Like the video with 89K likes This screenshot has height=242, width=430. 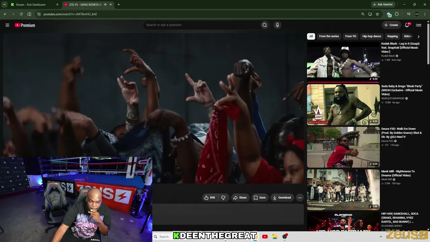(x=210, y=198)
